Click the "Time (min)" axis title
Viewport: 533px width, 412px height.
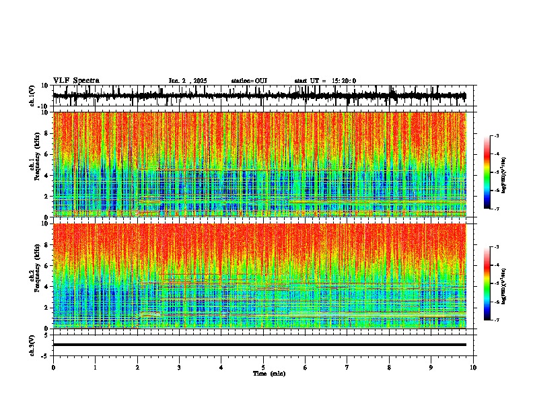pyautogui.click(x=269, y=374)
